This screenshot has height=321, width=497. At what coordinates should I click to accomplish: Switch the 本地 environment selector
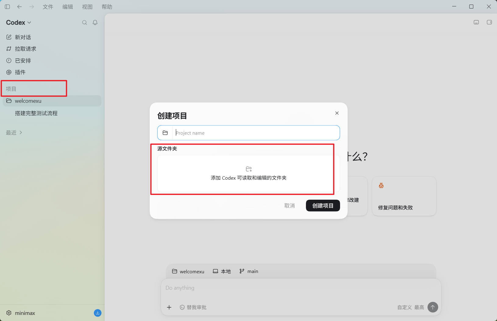pyautogui.click(x=222, y=271)
